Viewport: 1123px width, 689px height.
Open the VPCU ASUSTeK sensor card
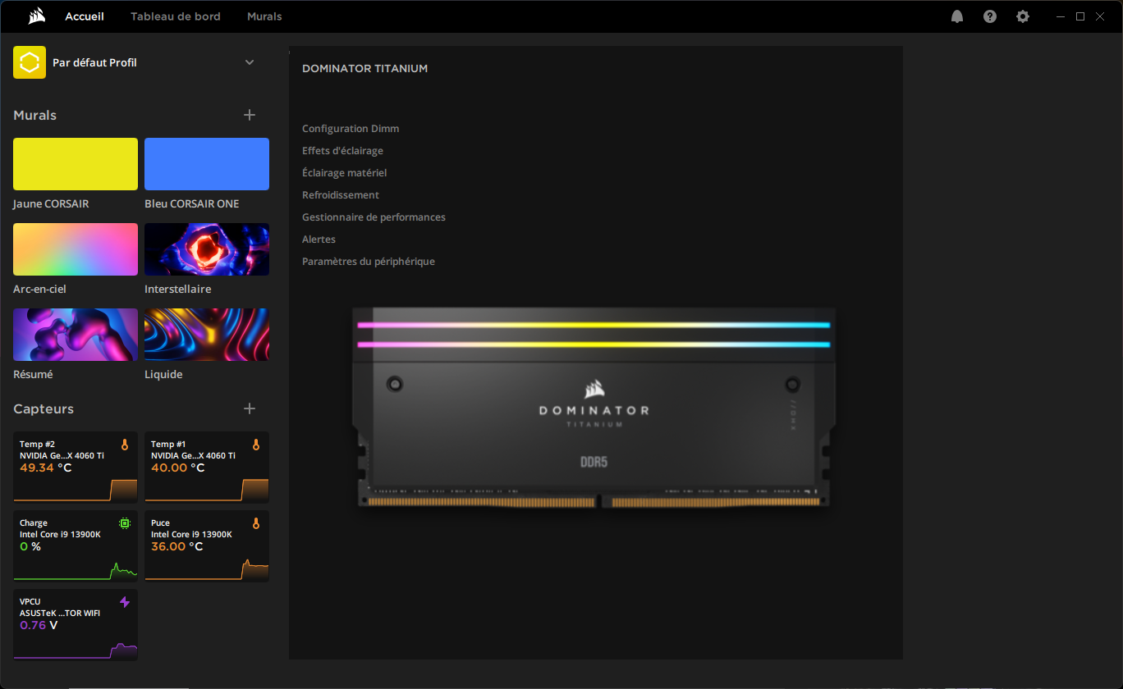coord(76,624)
